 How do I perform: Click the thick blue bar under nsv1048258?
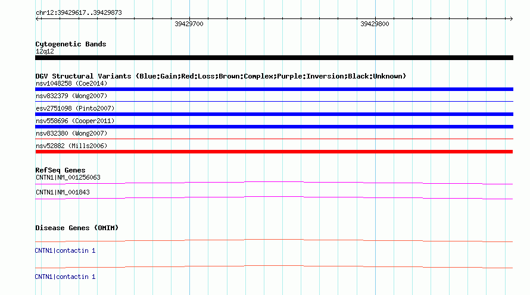click(x=274, y=89)
